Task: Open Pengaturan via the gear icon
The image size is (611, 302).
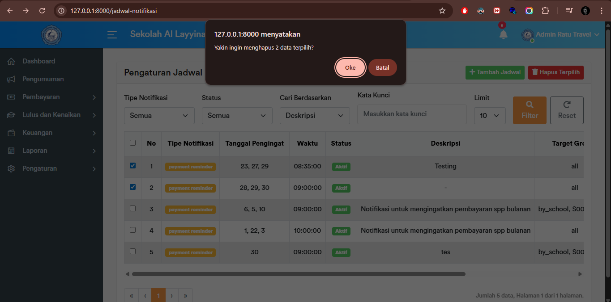Action: pos(12,168)
